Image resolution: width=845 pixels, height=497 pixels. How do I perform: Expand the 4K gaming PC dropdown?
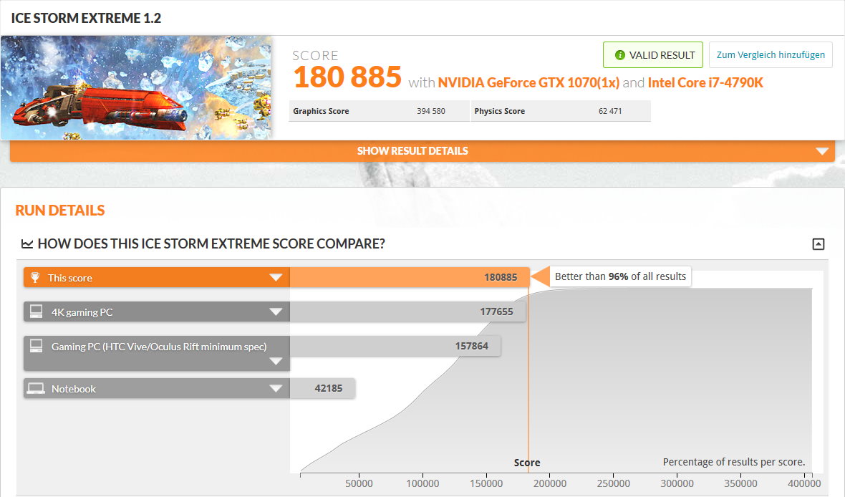[276, 312]
